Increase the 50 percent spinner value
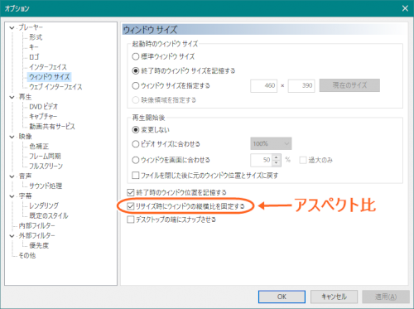This screenshot has width=414, height=309. (x=277, y=157)
